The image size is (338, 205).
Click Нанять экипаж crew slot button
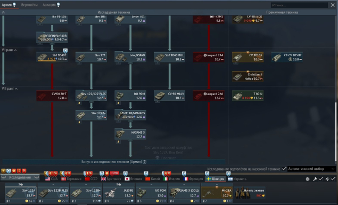pyautogui.click(x=250, y=193)
